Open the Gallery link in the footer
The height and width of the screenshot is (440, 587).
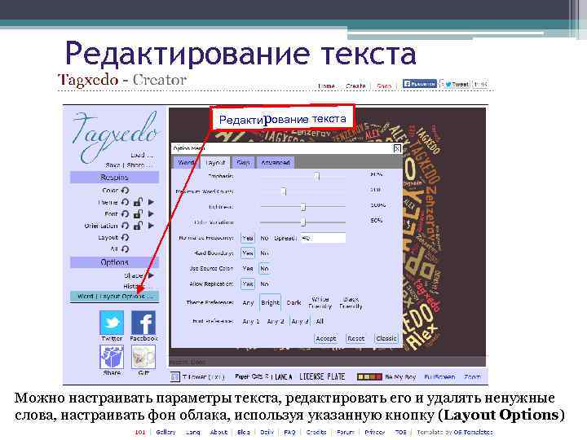[166, 432]
